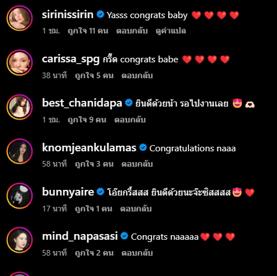This screenshot has height=276, width=277.
Task: View 3 likes on knomjeankulamas comment
Action: [94, 164]
